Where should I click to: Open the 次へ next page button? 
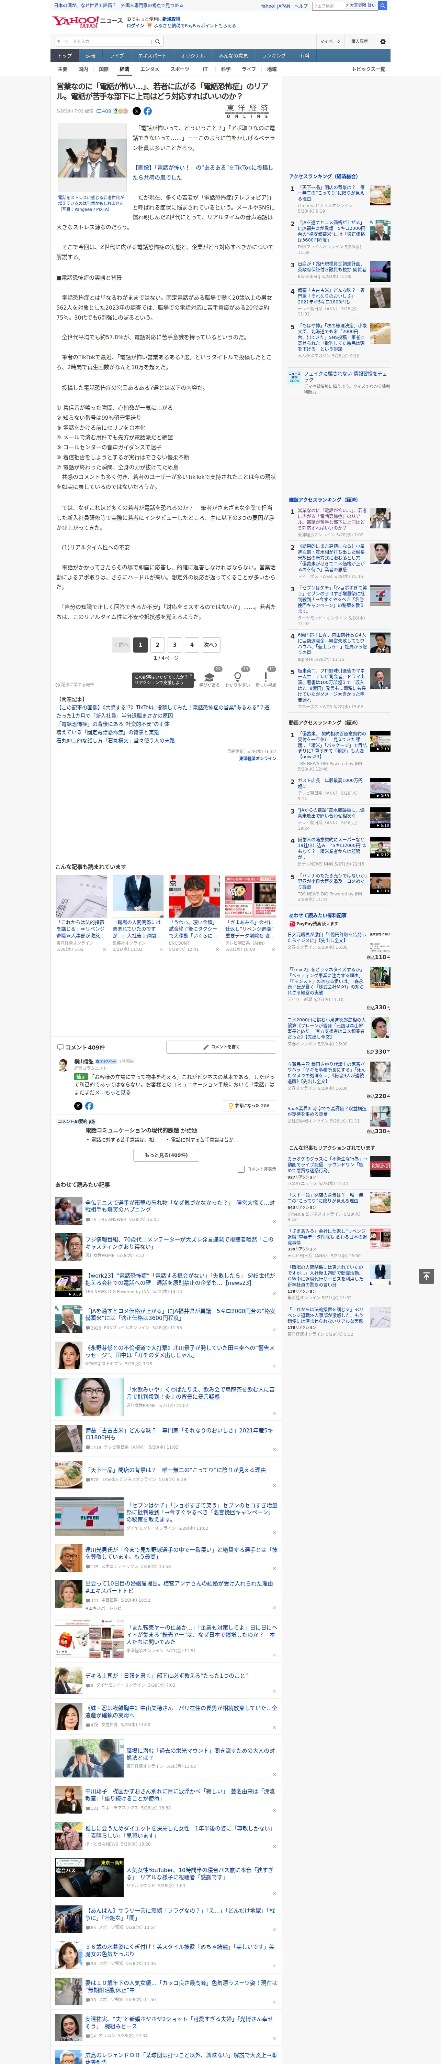[211, 644]
